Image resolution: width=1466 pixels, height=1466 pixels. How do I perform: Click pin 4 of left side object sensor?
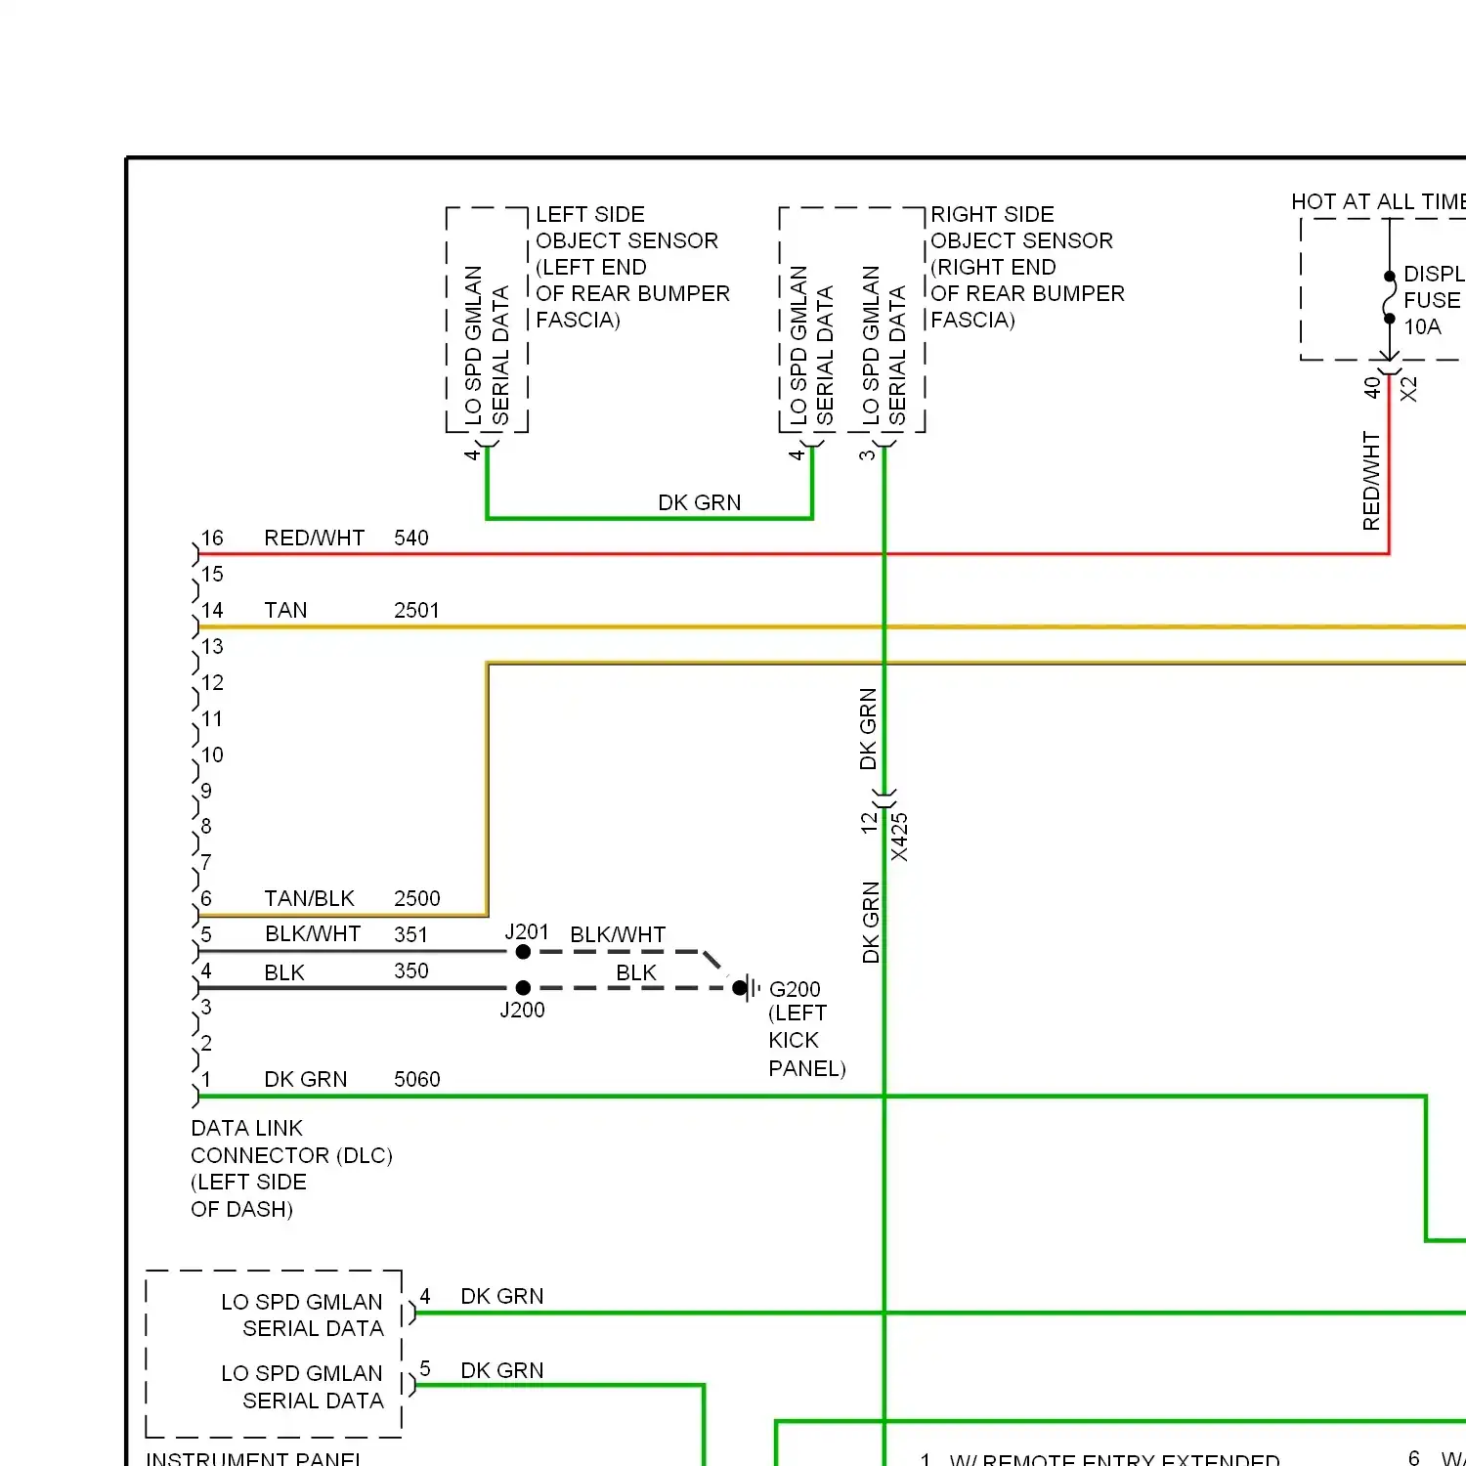(x=471, y=454)
